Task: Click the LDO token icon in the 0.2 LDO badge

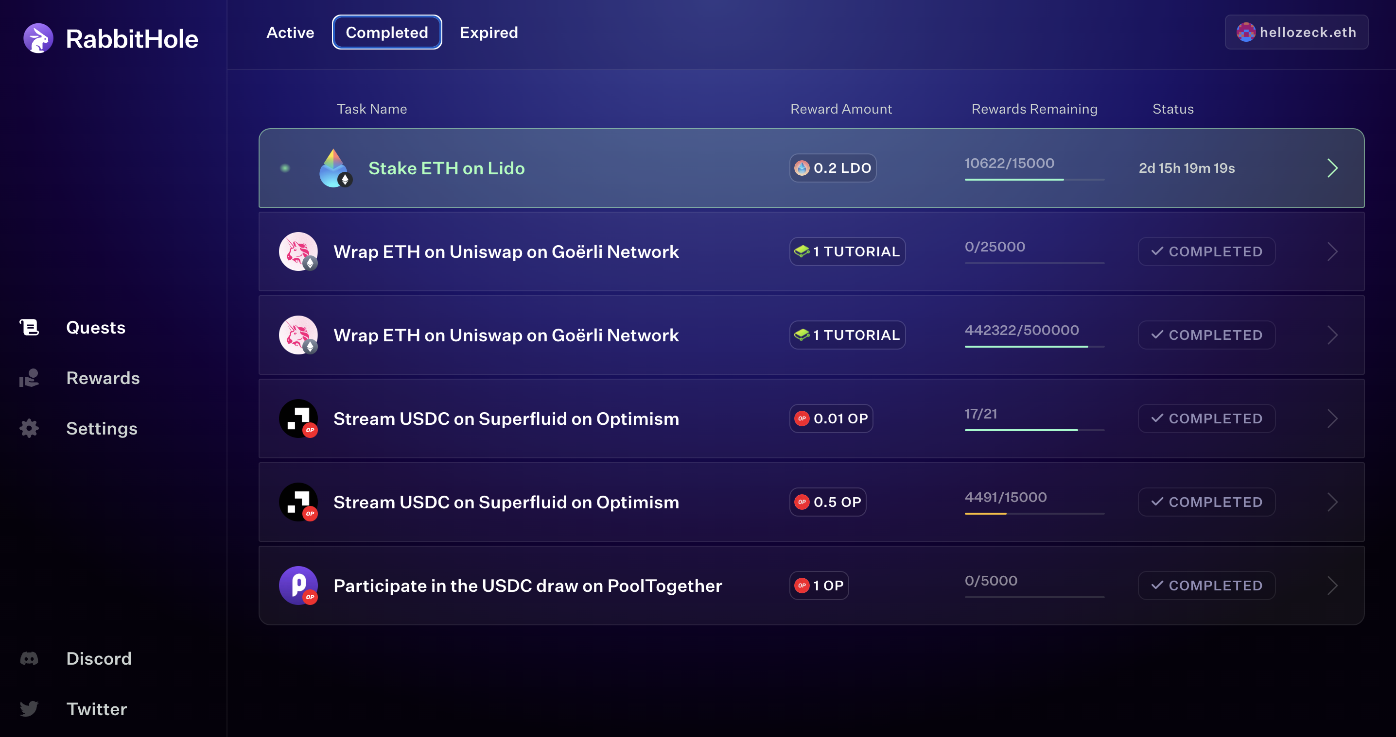Action: [x=802, y=168]
